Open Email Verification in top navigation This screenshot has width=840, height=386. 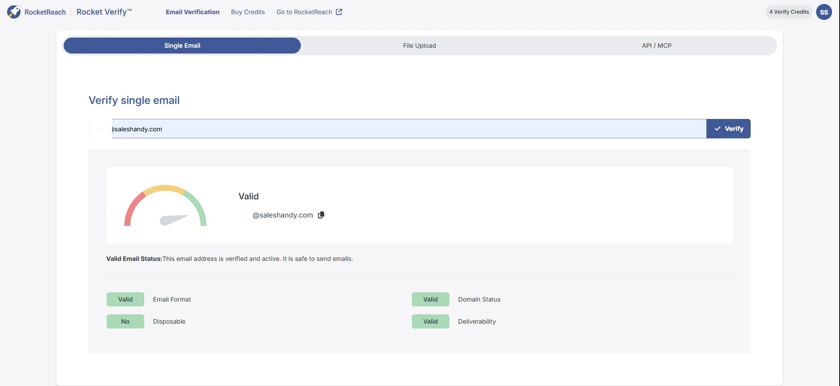click(192, 12)
